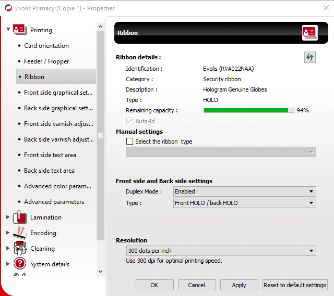Open Card orientation settings

click(x=46, y=46)
